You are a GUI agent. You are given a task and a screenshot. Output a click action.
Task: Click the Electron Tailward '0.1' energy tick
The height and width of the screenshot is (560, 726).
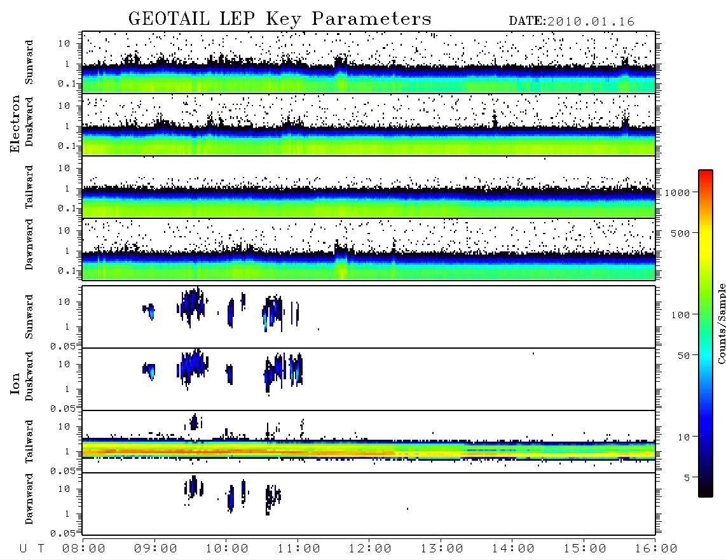click(67, 209)
